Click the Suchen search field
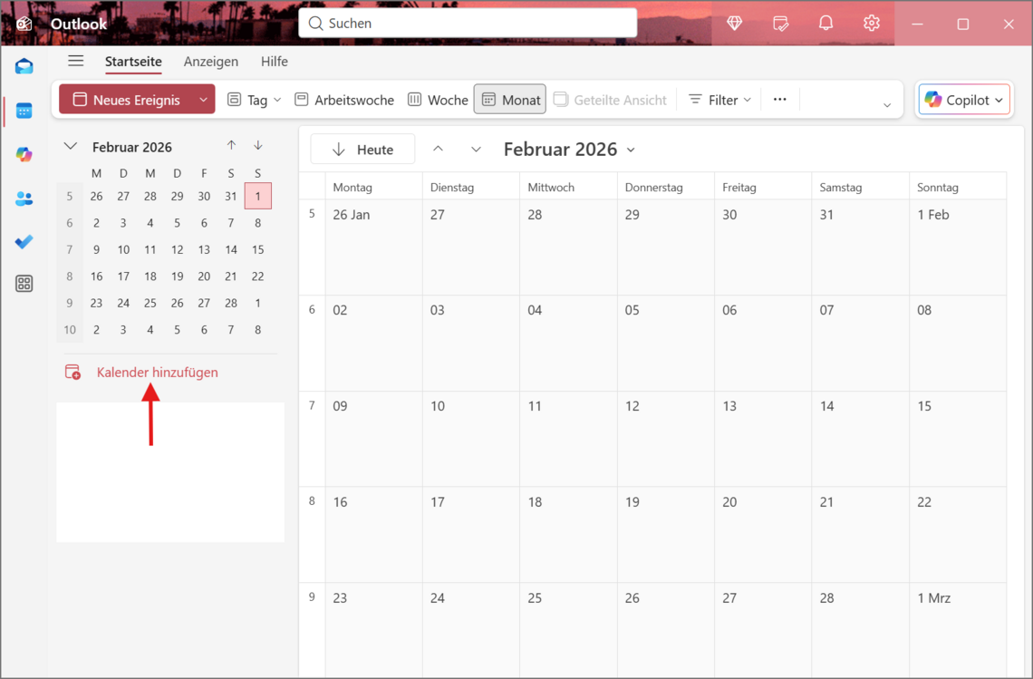The width and height of the screenshot is (1033, 679). (x=468, y=24)
